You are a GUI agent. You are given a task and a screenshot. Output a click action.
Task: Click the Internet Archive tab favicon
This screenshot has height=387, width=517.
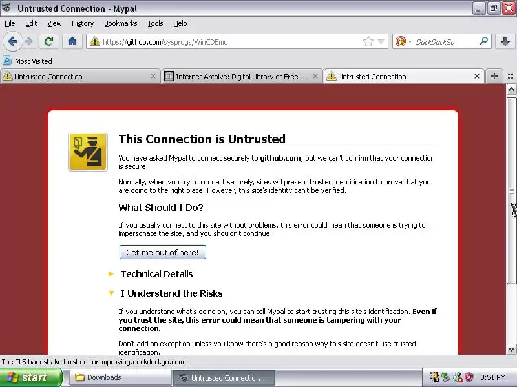coord(169,76)
